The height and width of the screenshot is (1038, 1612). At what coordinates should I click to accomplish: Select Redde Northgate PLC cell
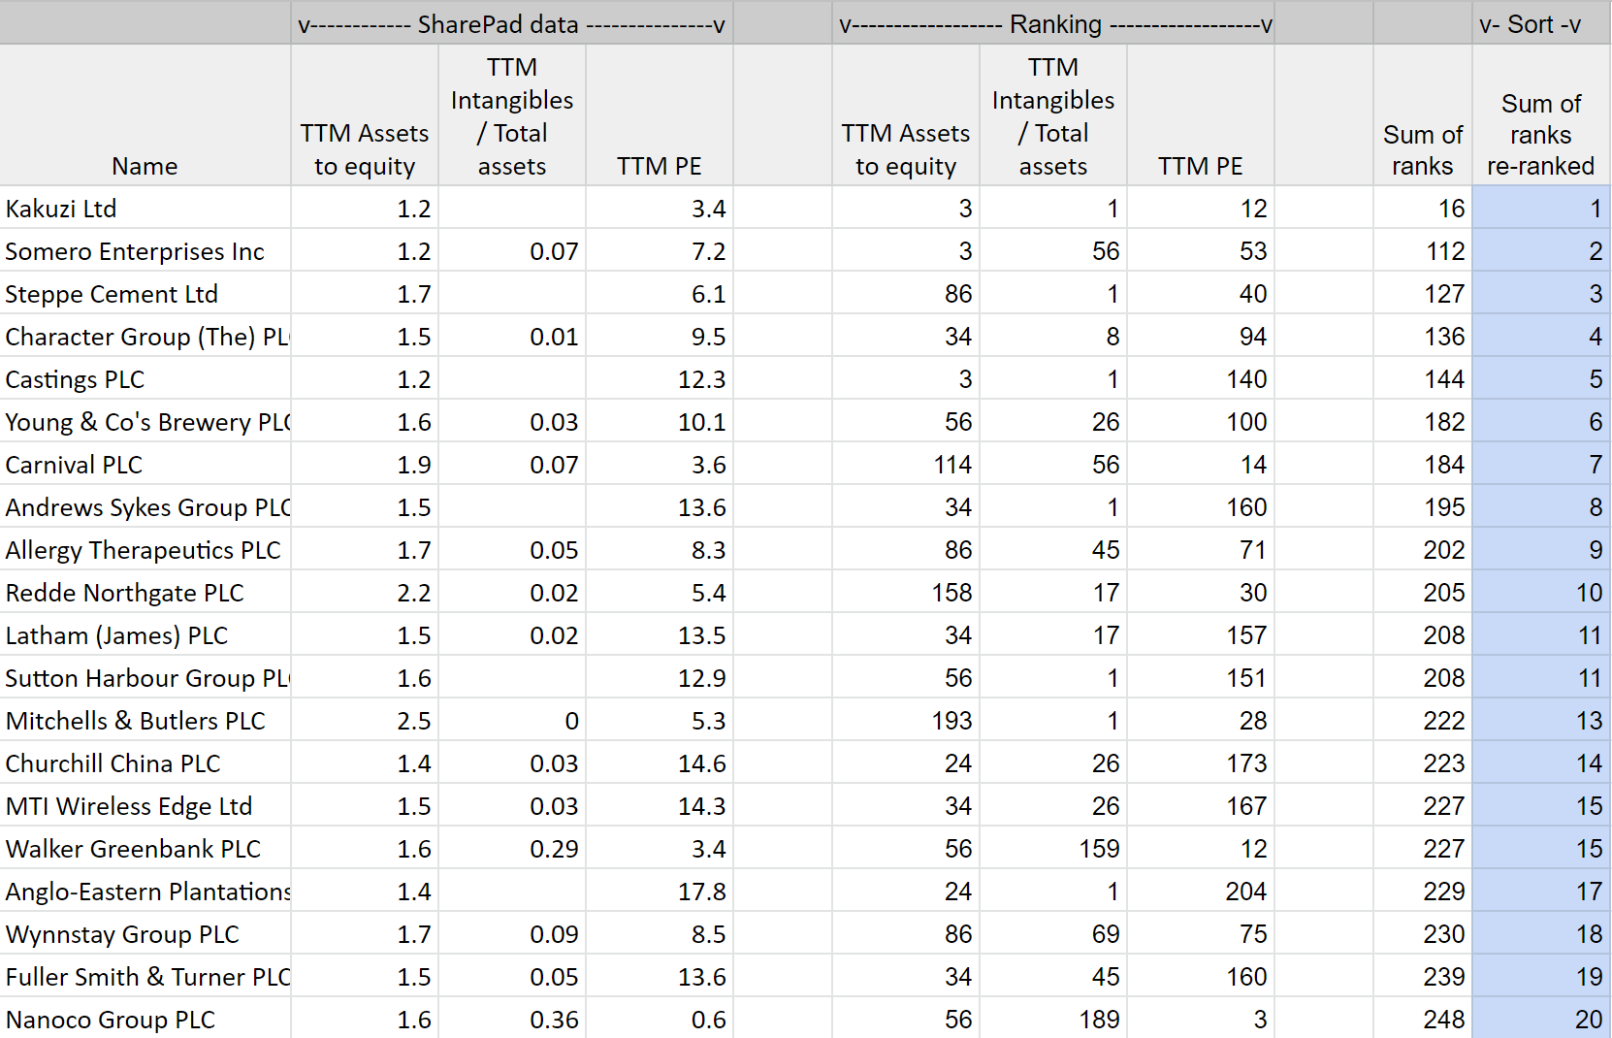tap(145, 592)
